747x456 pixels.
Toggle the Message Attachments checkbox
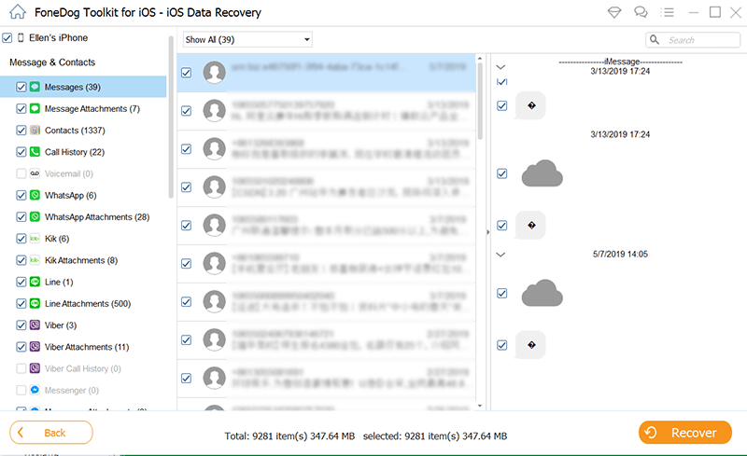point(21,108)
